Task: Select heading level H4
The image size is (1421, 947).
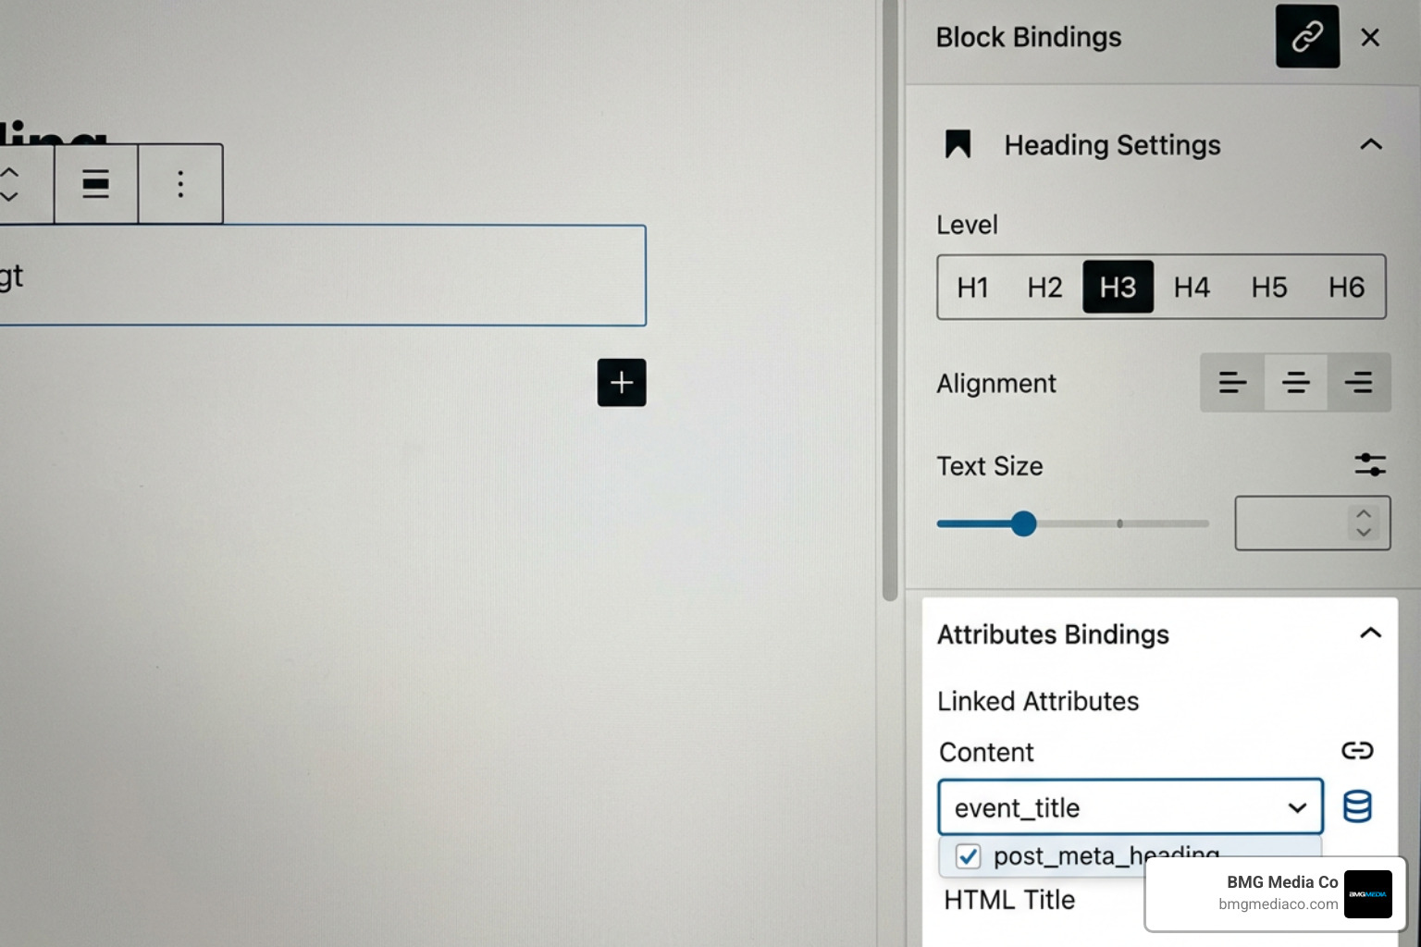Action: 1192,288
